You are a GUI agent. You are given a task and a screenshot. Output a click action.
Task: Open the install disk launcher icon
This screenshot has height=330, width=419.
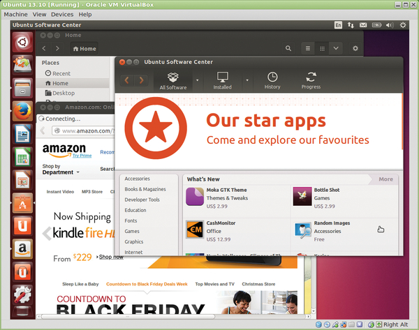[x=23, y=65]
